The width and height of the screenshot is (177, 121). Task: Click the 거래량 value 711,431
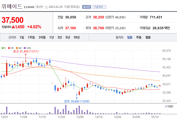156,17
